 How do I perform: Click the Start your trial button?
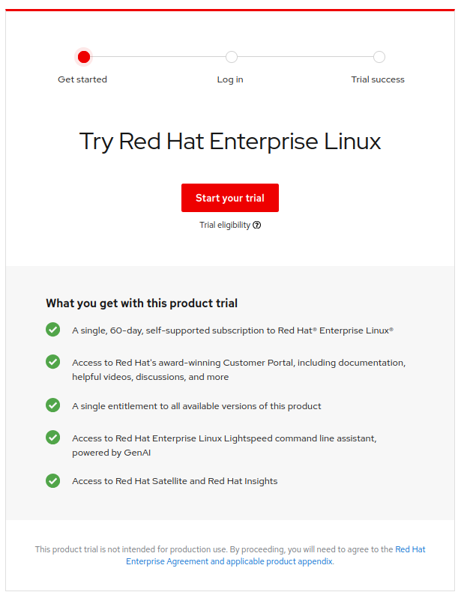(230, 198)
